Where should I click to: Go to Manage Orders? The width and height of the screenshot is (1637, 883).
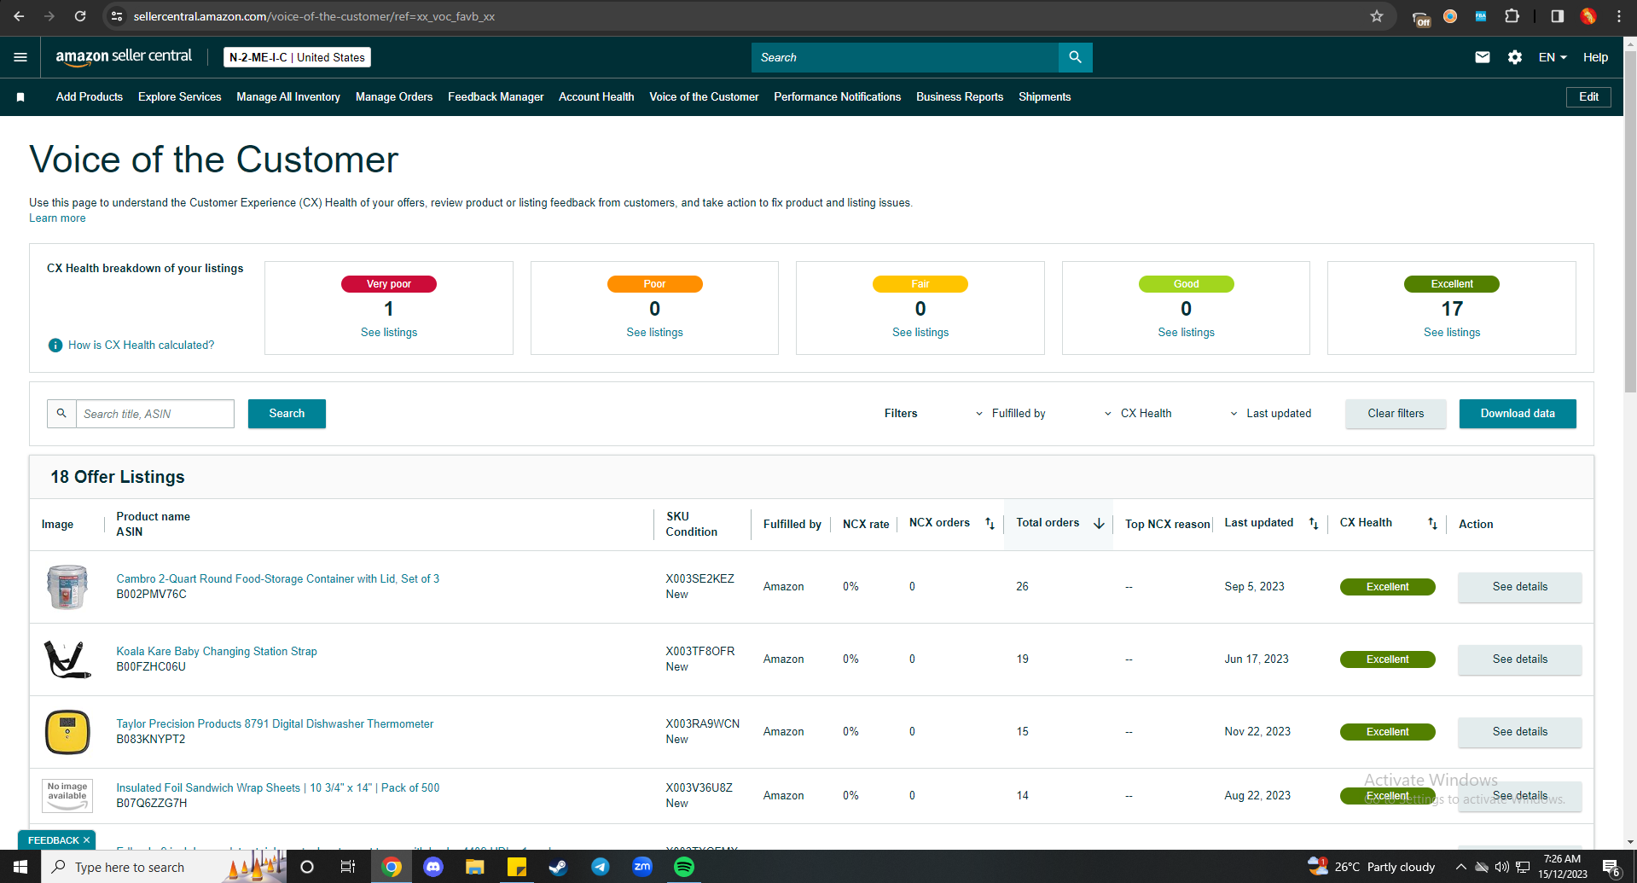(x=394, y=97)
